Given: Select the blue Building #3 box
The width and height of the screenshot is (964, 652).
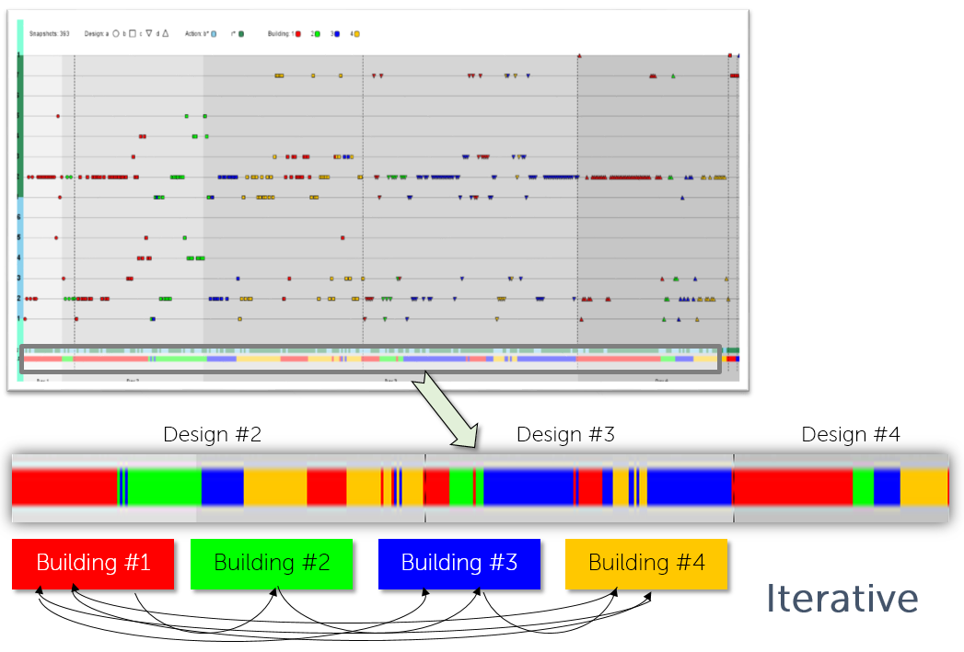Looking at the screenshot, I should pyautogui.click(x=459, y=564).
